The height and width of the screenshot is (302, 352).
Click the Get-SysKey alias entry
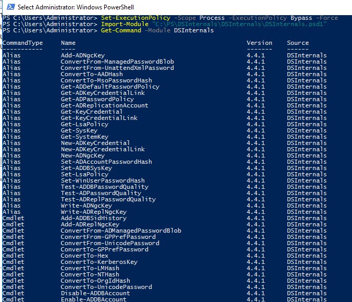click(x=77, y=130)
